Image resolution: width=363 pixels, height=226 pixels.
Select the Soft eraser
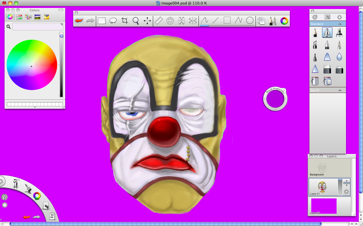coord(339,70)
